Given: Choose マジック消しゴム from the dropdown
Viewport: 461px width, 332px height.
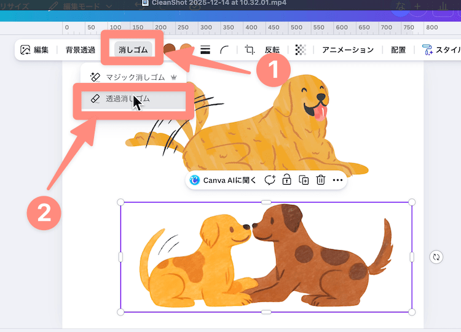Looking at the screenshot, I should tap(134, 77).
